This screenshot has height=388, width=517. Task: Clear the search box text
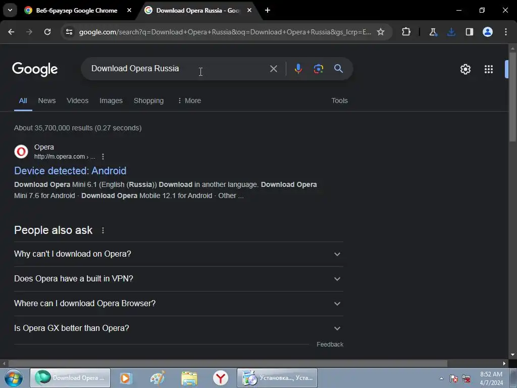pyautogui.click(x=273, y=69)
